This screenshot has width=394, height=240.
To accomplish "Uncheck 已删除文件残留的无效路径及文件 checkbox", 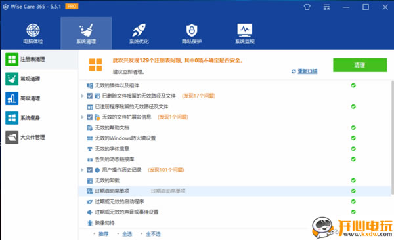I will (x=89, y=96).
